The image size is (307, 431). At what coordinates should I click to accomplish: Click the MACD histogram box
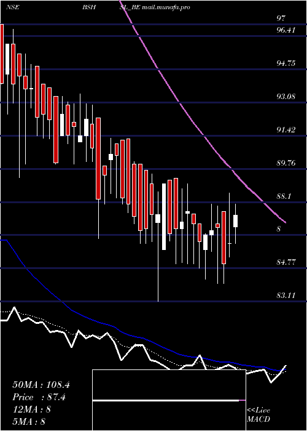[169, 400]
